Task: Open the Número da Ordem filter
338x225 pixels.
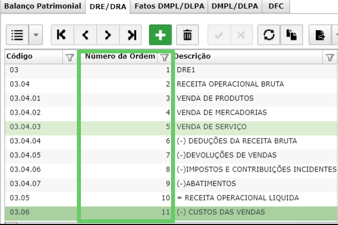Action: pos(165,57)
